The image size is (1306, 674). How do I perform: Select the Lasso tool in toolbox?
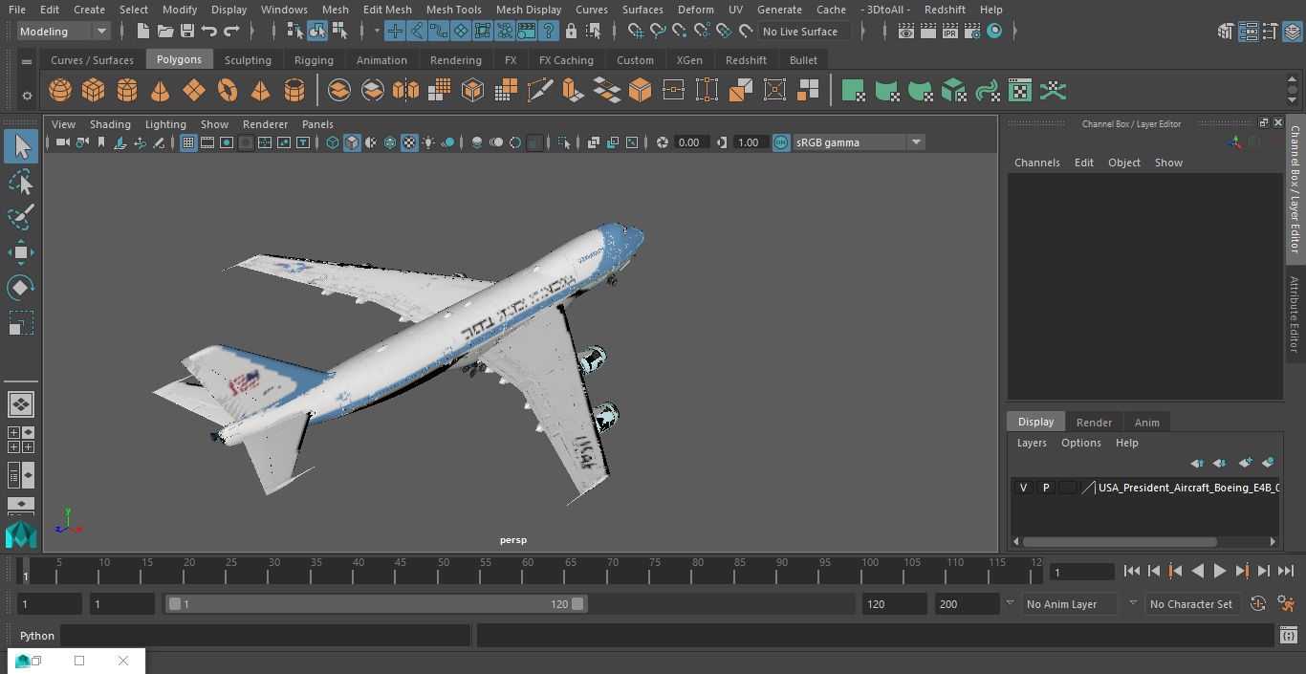tap(21, 182)
